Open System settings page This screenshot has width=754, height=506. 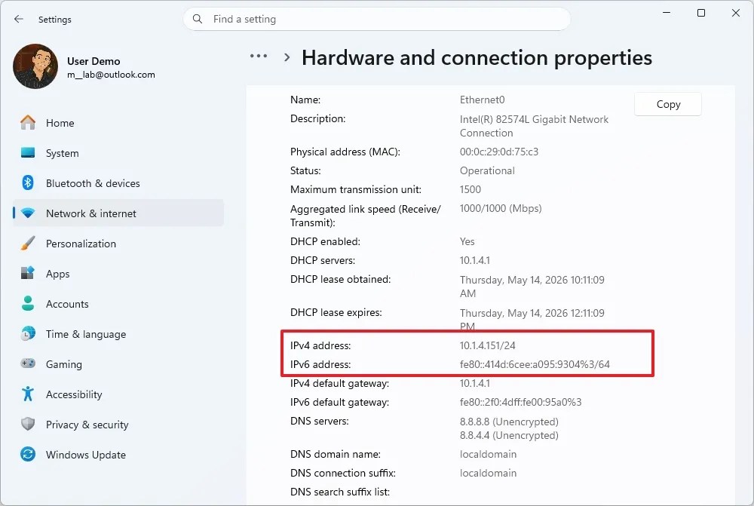coord(118,153)
